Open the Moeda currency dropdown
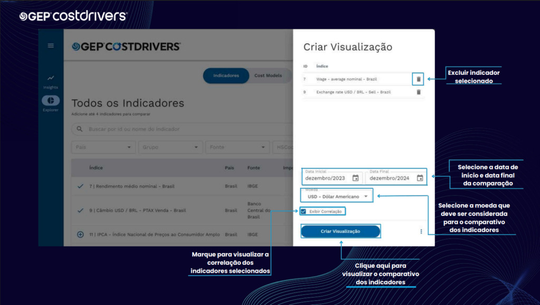Viewport: 540px width, 305px height. 337,196
